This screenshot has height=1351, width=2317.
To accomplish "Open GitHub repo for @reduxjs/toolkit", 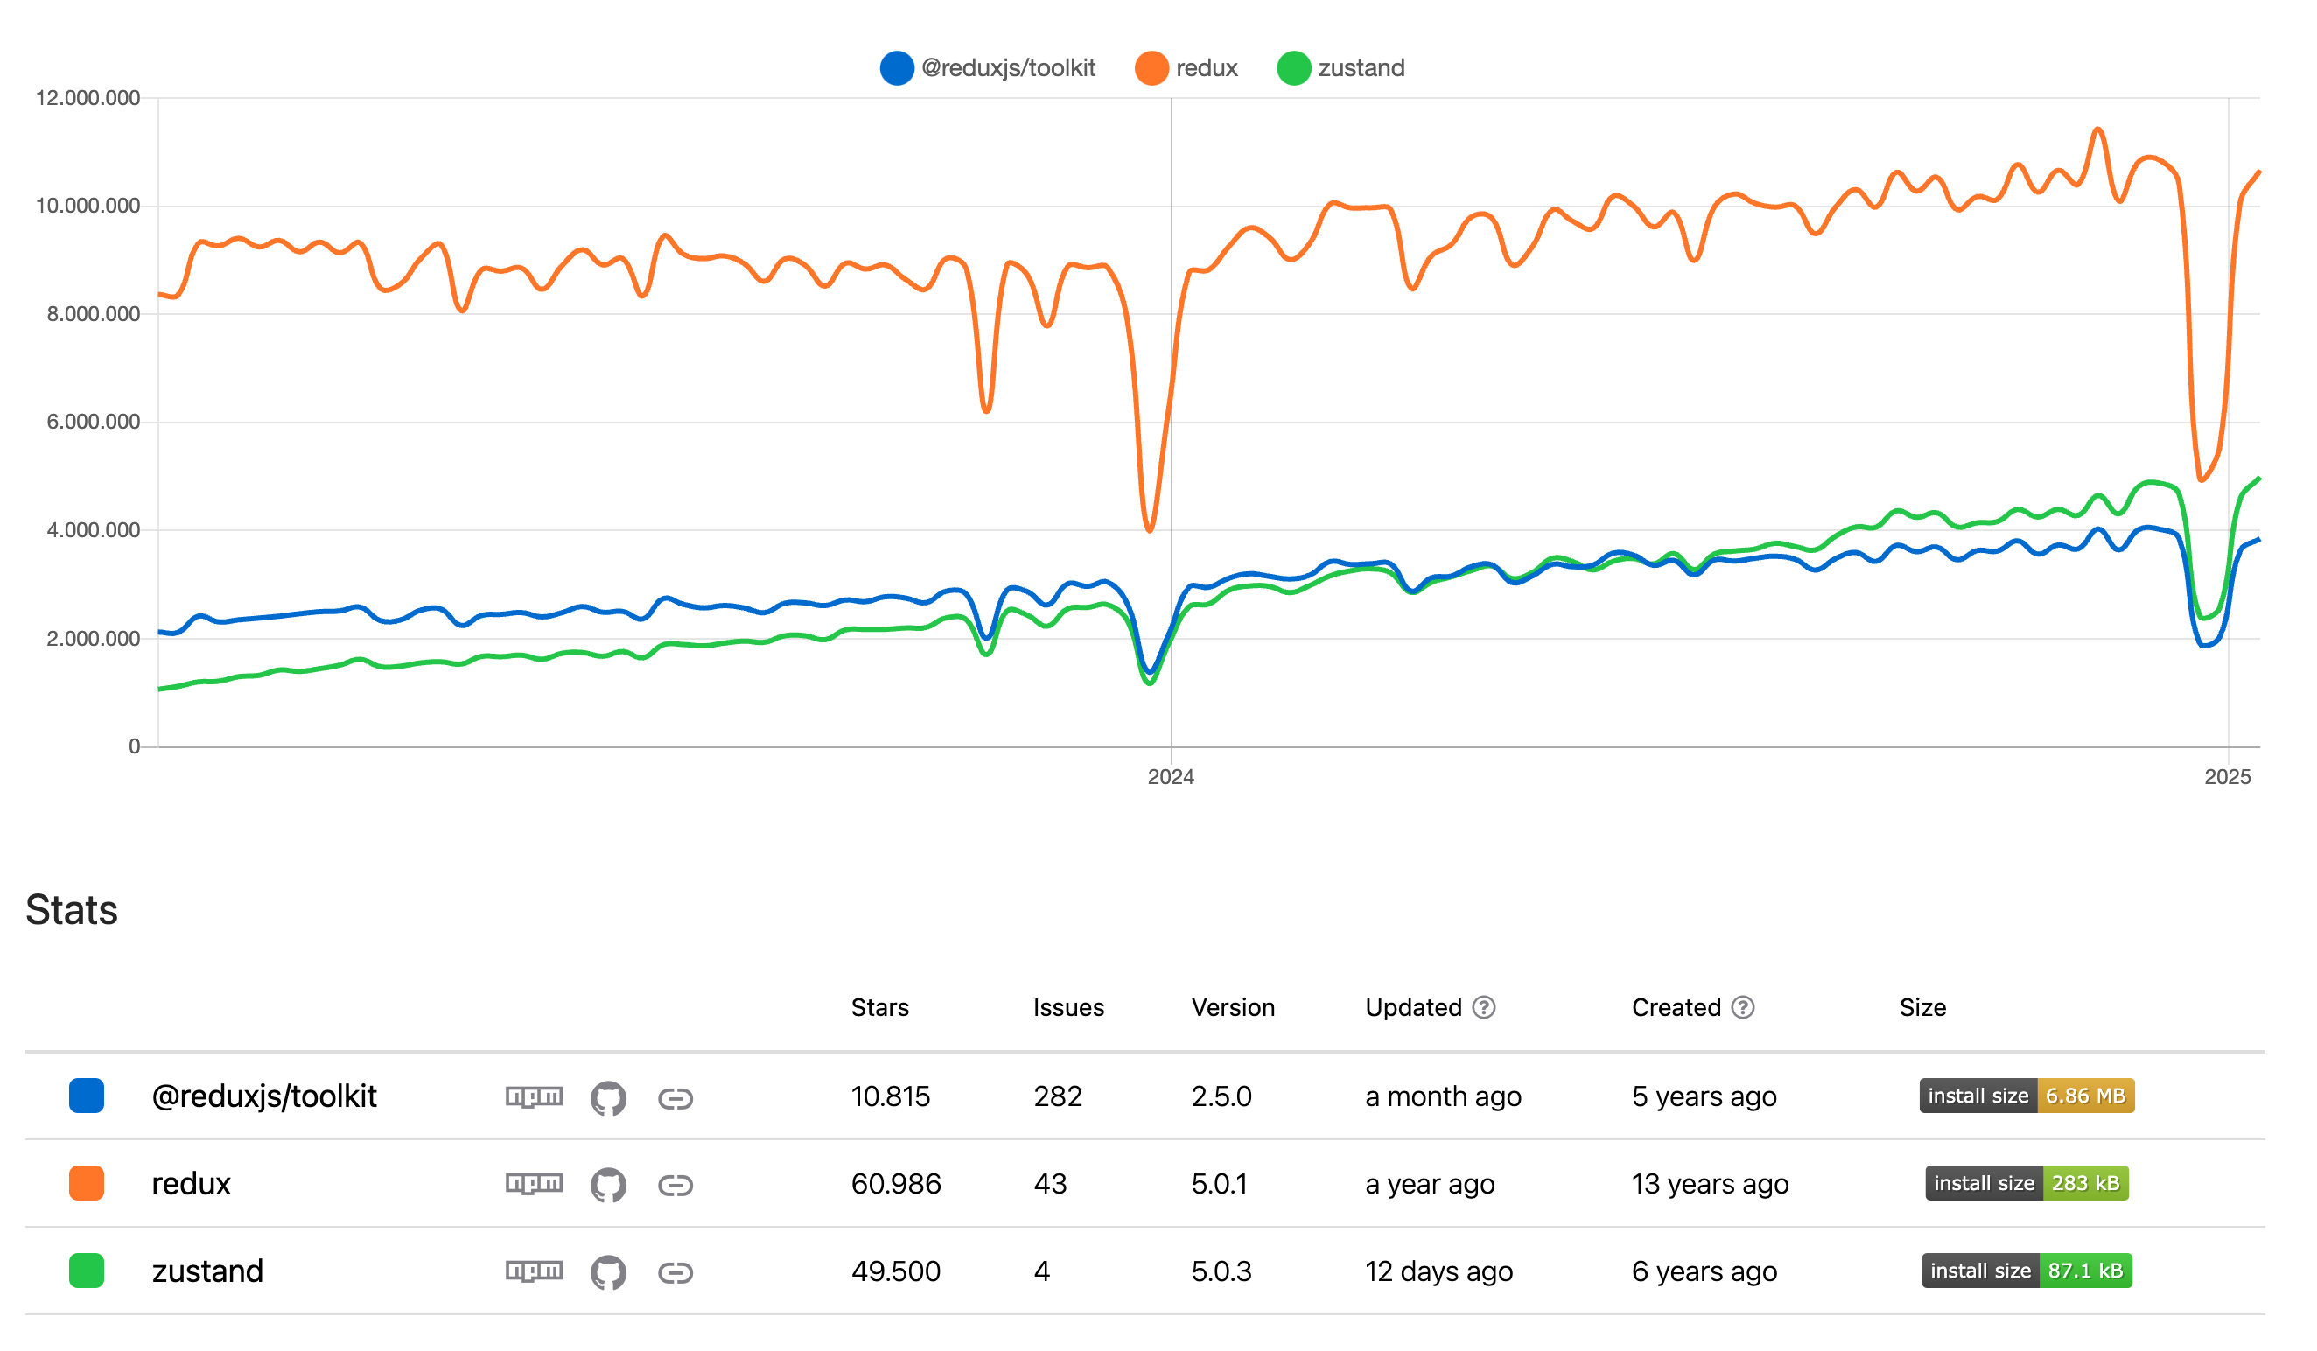I will point(608,1098).
